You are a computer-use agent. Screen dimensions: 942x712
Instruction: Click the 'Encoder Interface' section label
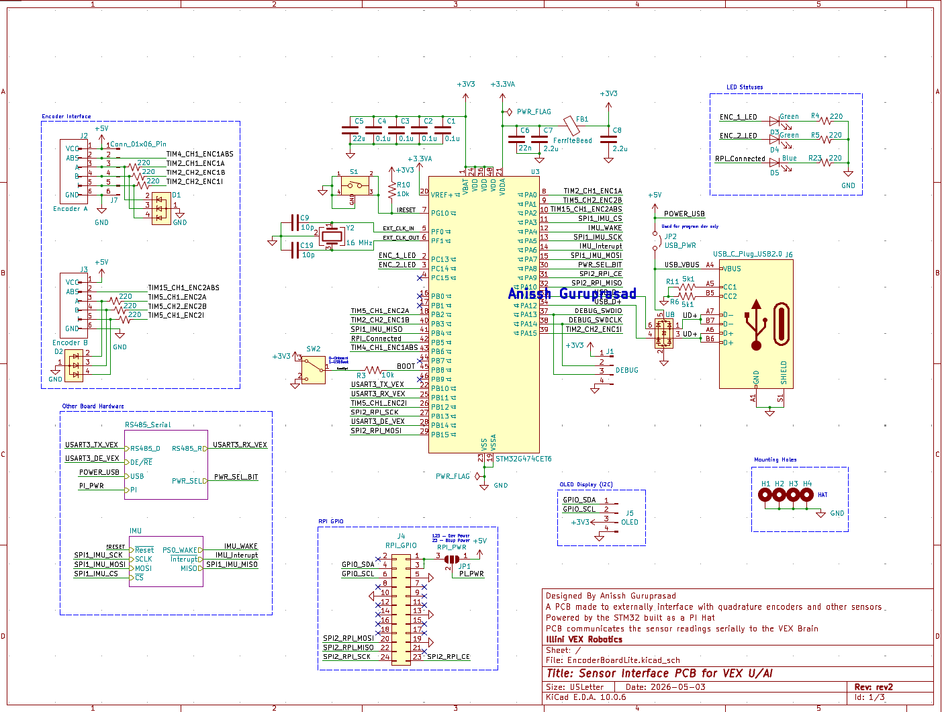coord(66,116)
